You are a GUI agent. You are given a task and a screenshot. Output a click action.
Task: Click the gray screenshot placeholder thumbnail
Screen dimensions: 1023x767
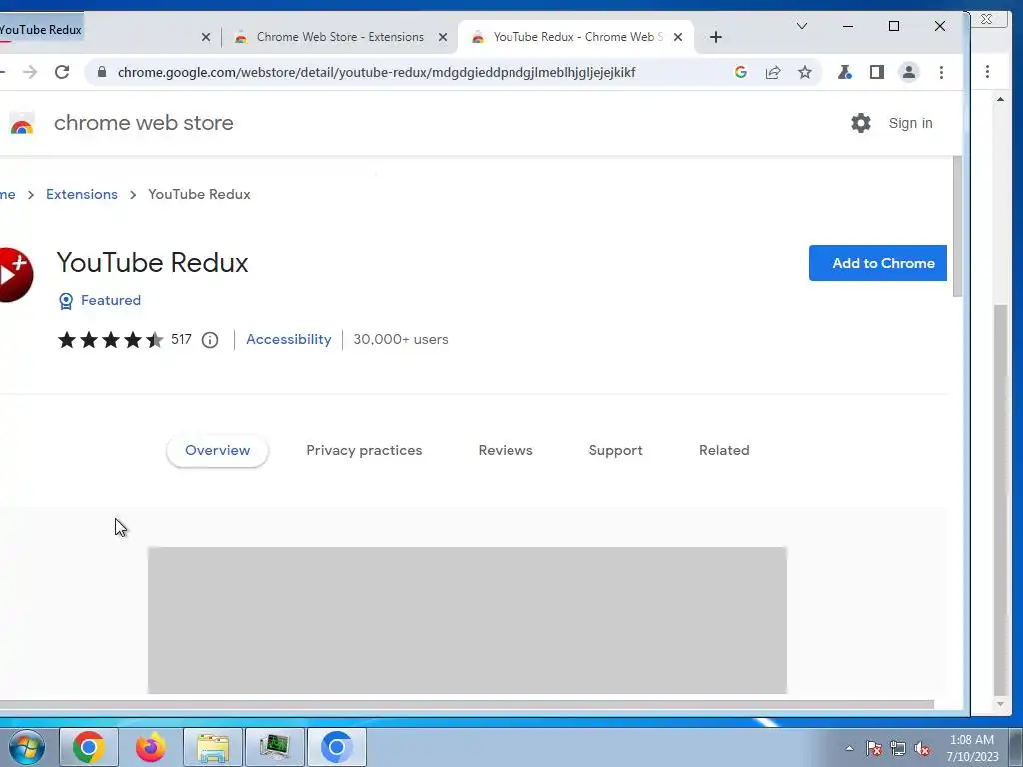(468, 621)
